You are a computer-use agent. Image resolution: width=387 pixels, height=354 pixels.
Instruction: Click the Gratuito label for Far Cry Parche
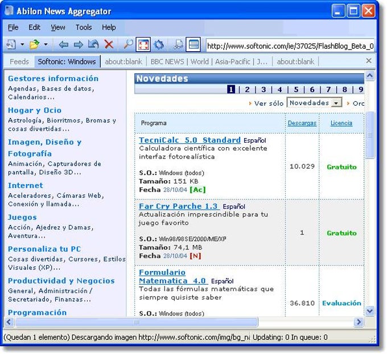pyautogui.click(x=341, y=233)
